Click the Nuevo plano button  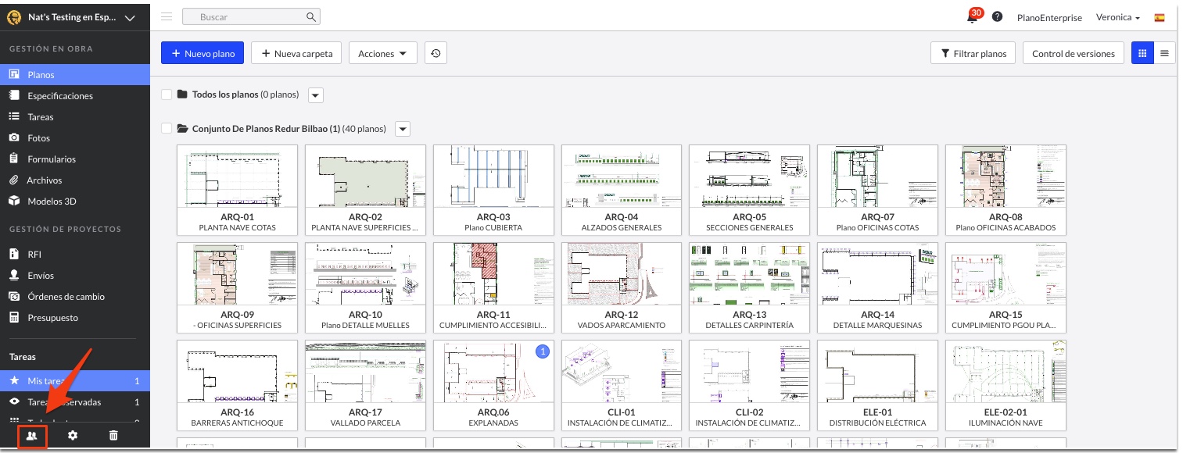[x=203, y=53]
